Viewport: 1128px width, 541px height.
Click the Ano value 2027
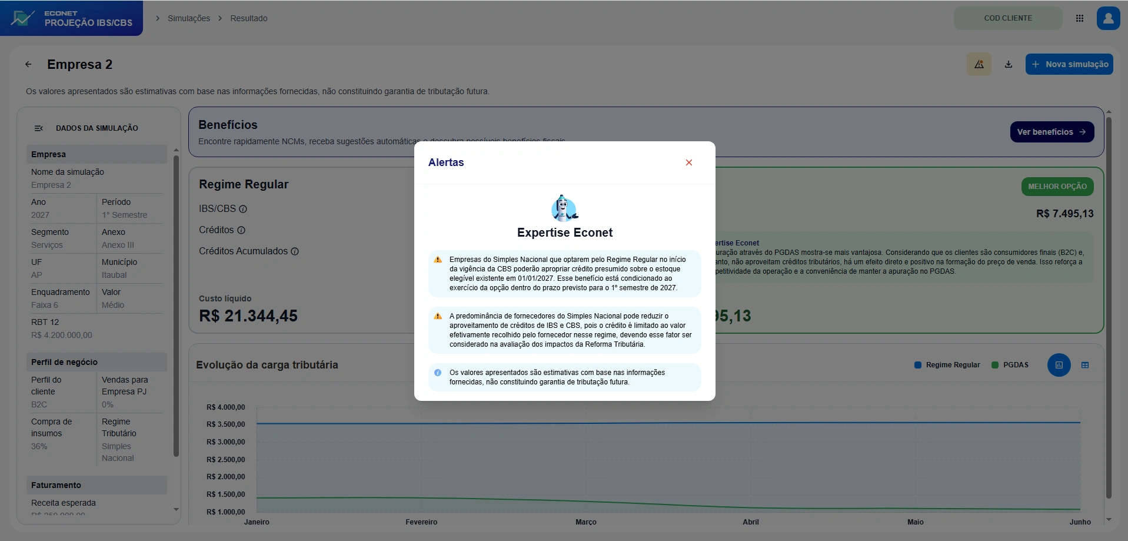[40, 215]
